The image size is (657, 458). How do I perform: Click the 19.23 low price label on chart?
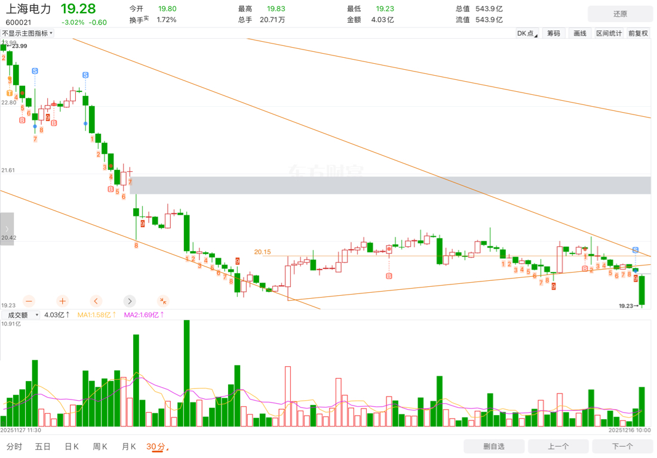pos(626,306)
